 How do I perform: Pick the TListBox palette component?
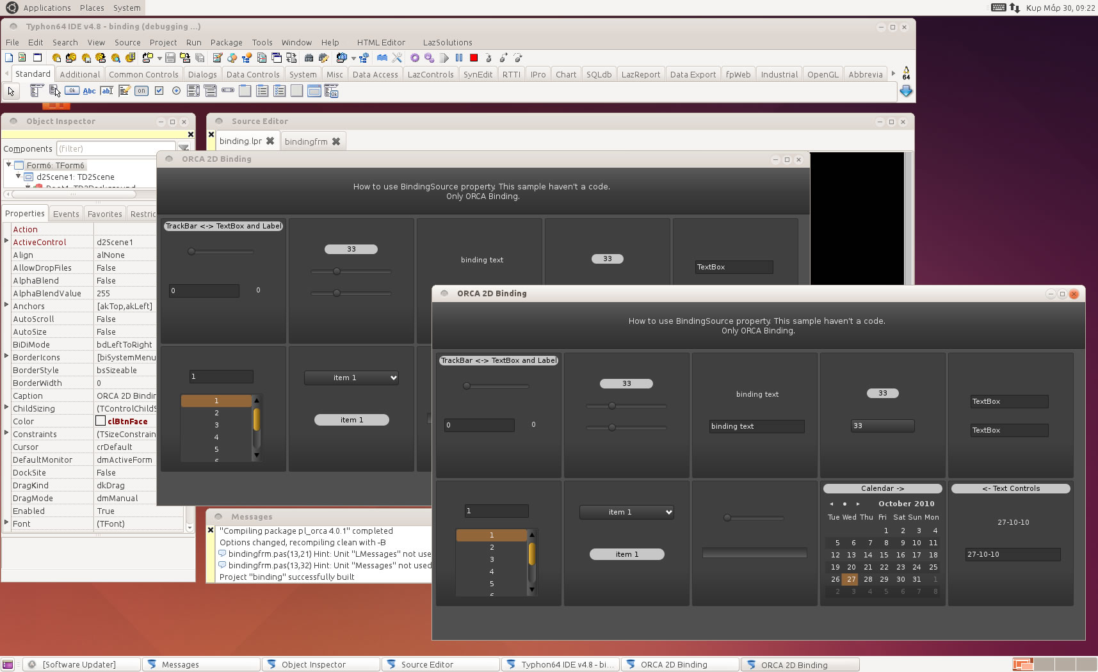coord(193,91)
